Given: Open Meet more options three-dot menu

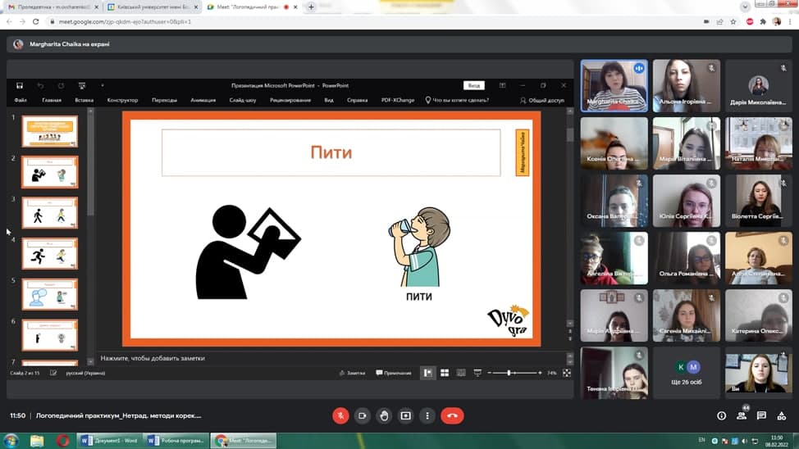Looking at the screenshot, I should click(x=427, y=415).
